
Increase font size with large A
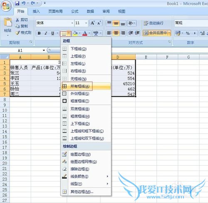coord(92,23)
